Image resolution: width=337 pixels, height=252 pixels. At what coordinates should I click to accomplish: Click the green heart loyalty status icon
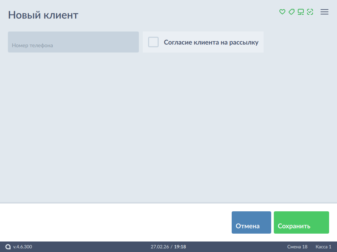pyautogui.click(x=282, y=12)
